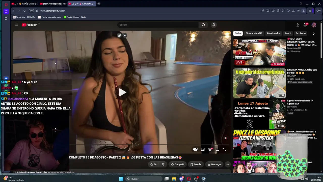The height and width of the screenshot is (182, 323).
Task: Add page to favorites with heart icon
Action: click(x=288, y=11)
